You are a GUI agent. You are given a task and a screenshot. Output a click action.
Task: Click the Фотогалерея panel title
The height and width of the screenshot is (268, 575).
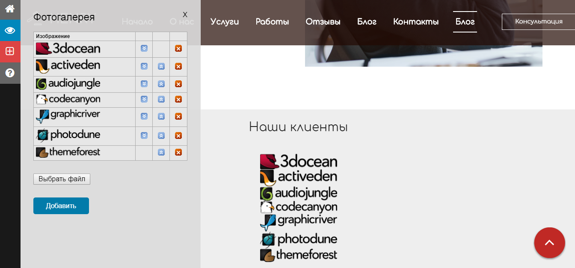(x=64, y=17)
